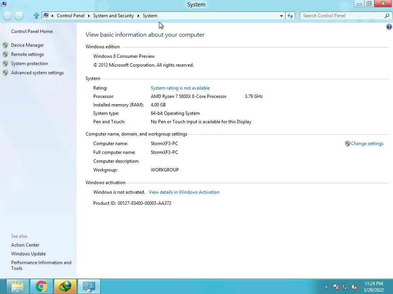Click the Control Panel taskbar button

pos(89,286)
